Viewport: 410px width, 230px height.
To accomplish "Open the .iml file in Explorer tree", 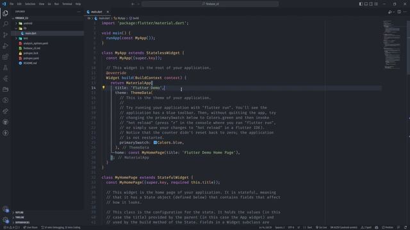I will tap(47, 49).
